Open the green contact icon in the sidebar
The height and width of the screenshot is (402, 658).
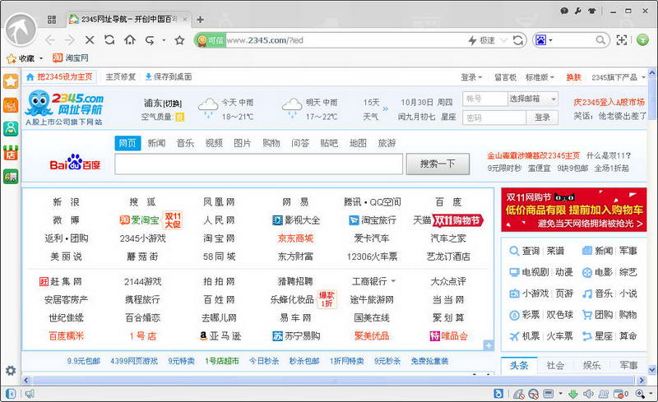point(11,128)
